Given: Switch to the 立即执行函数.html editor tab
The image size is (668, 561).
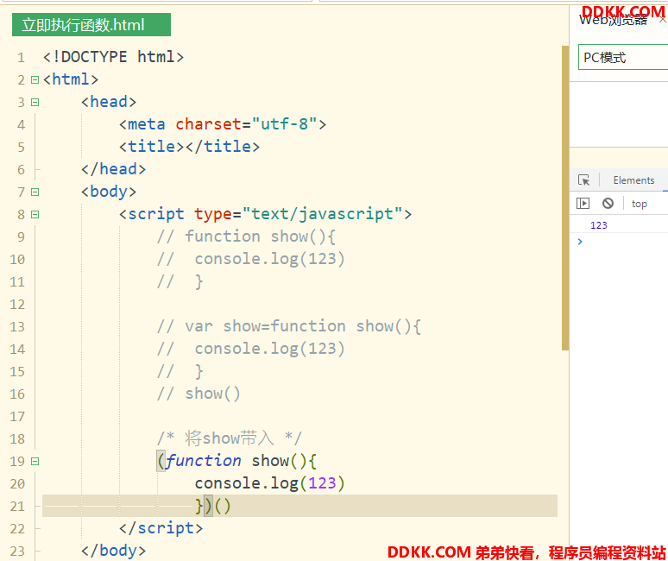Looking at the screenshot, I should click(x=91, y=25).
